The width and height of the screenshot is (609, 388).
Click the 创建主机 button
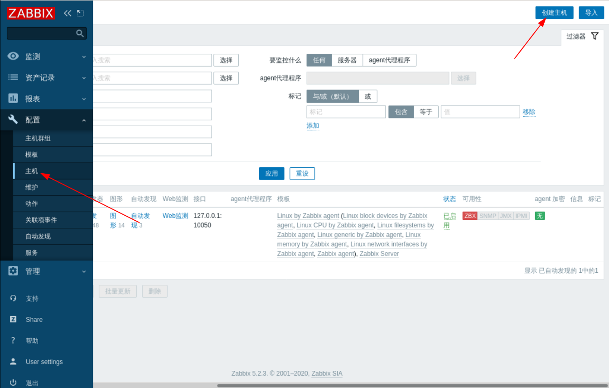click(554, 13)
